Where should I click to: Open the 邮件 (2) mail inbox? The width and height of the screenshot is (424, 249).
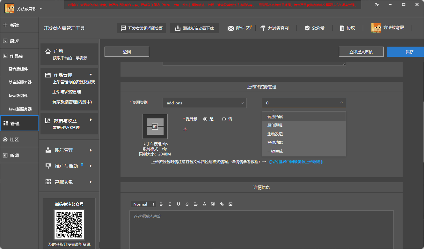tap(240, 28)
